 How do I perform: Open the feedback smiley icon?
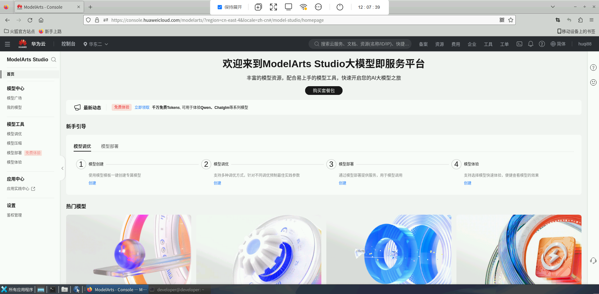(593, 82)
